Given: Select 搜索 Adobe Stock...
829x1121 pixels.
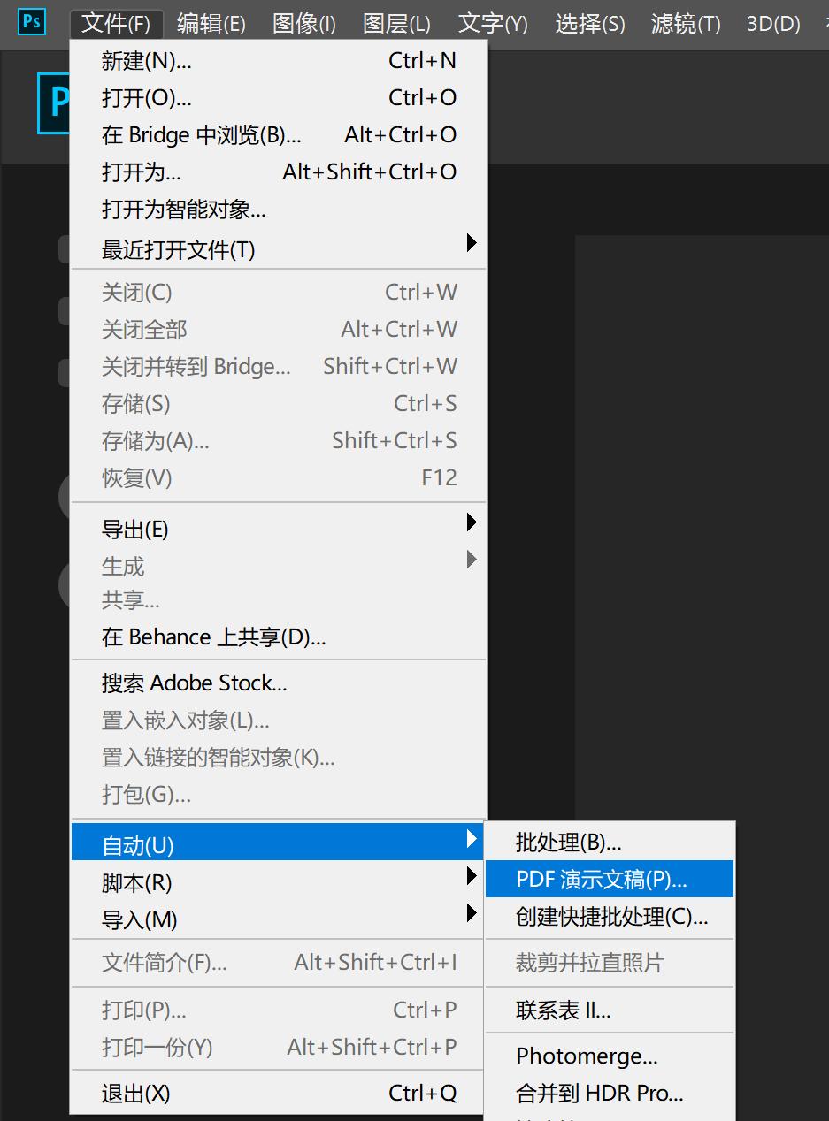Looking at the screenshot, I should pyautogui.click(x=279, y=683).
